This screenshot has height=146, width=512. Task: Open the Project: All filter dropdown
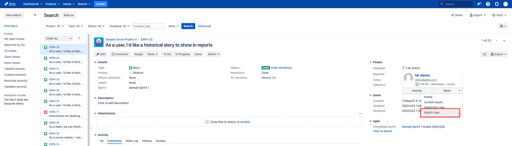click(x=55, y=26)
